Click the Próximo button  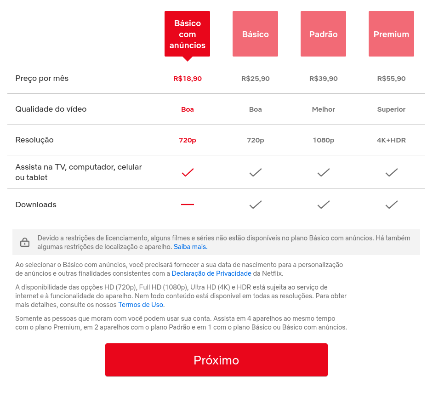click(x=216, y=360)
